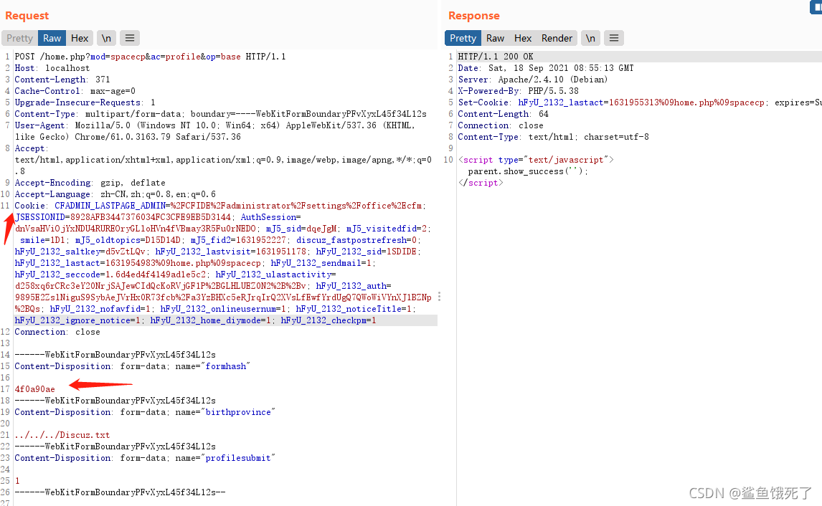Click the request Content-Type multipart header
822x506 pixels.
tap(221, 114)
